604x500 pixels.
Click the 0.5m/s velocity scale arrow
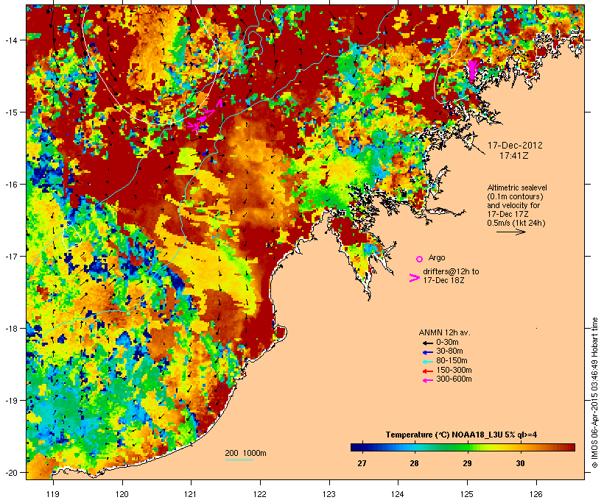tap(510, 232)
